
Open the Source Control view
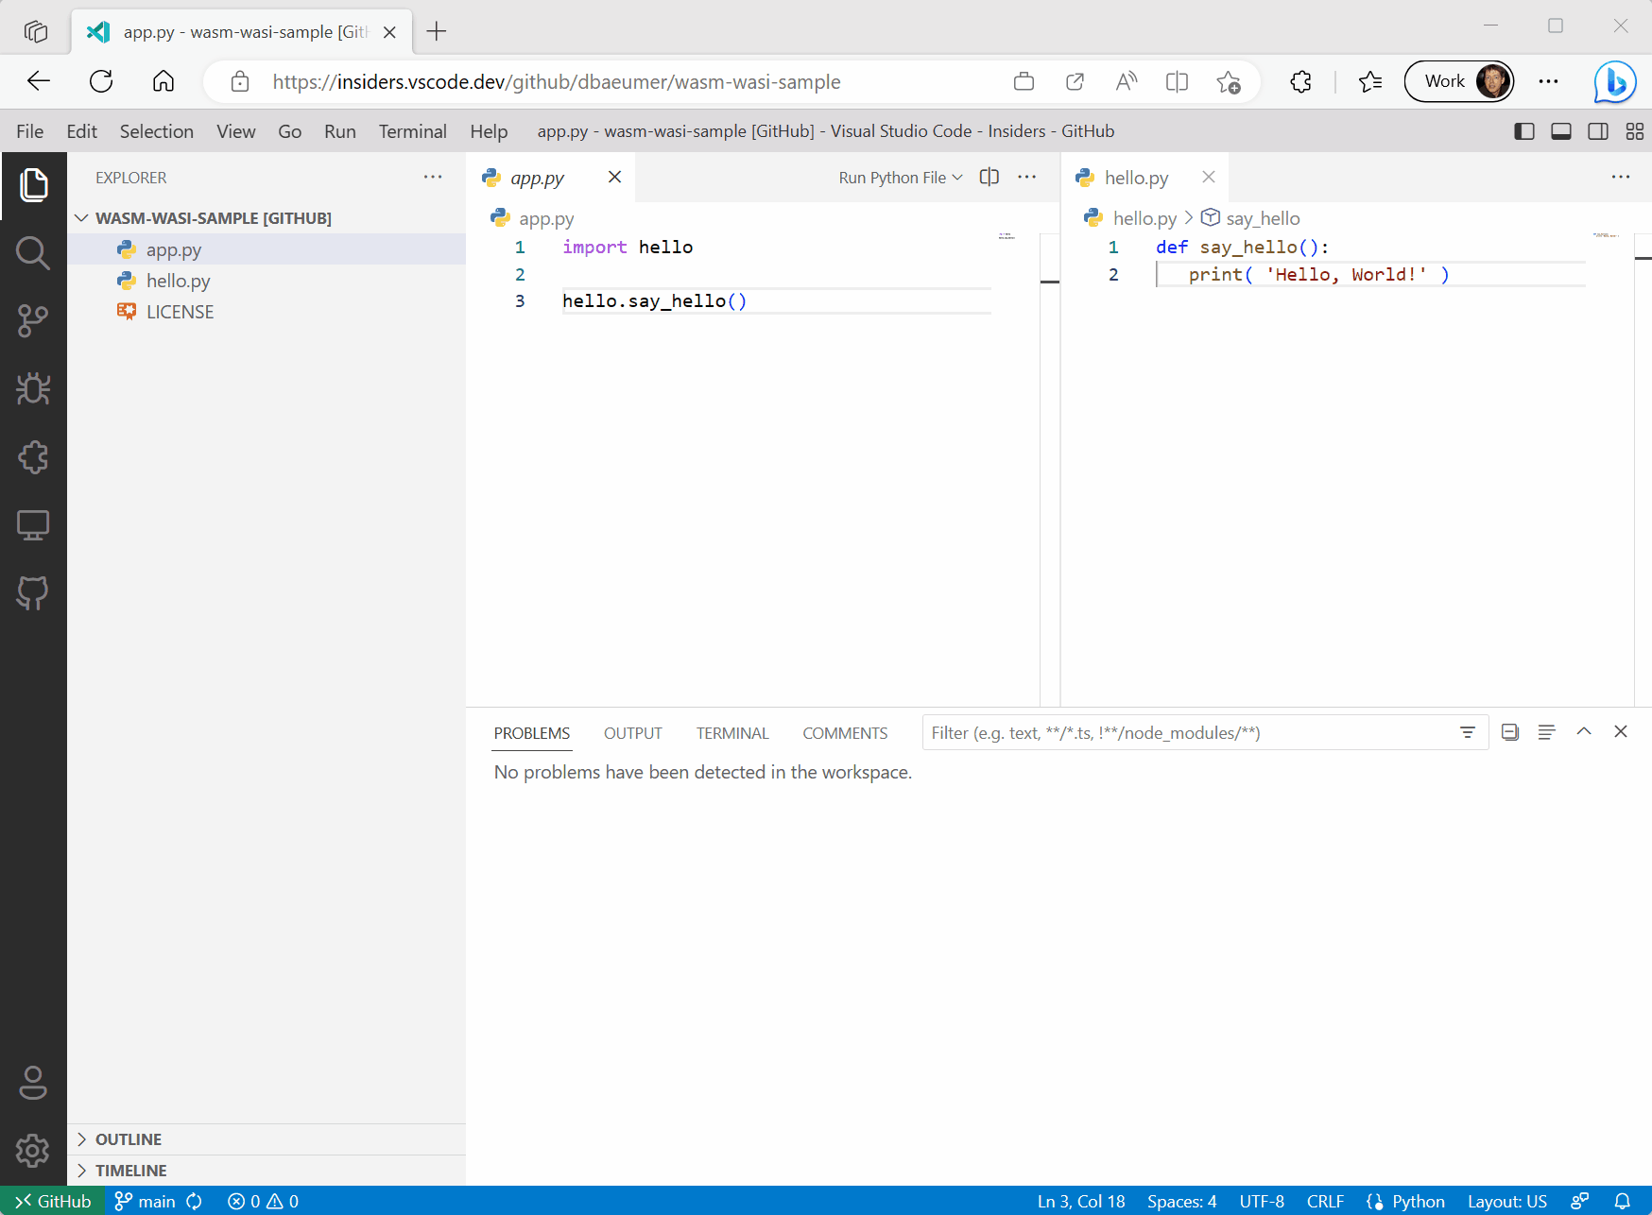click(34, 321)
